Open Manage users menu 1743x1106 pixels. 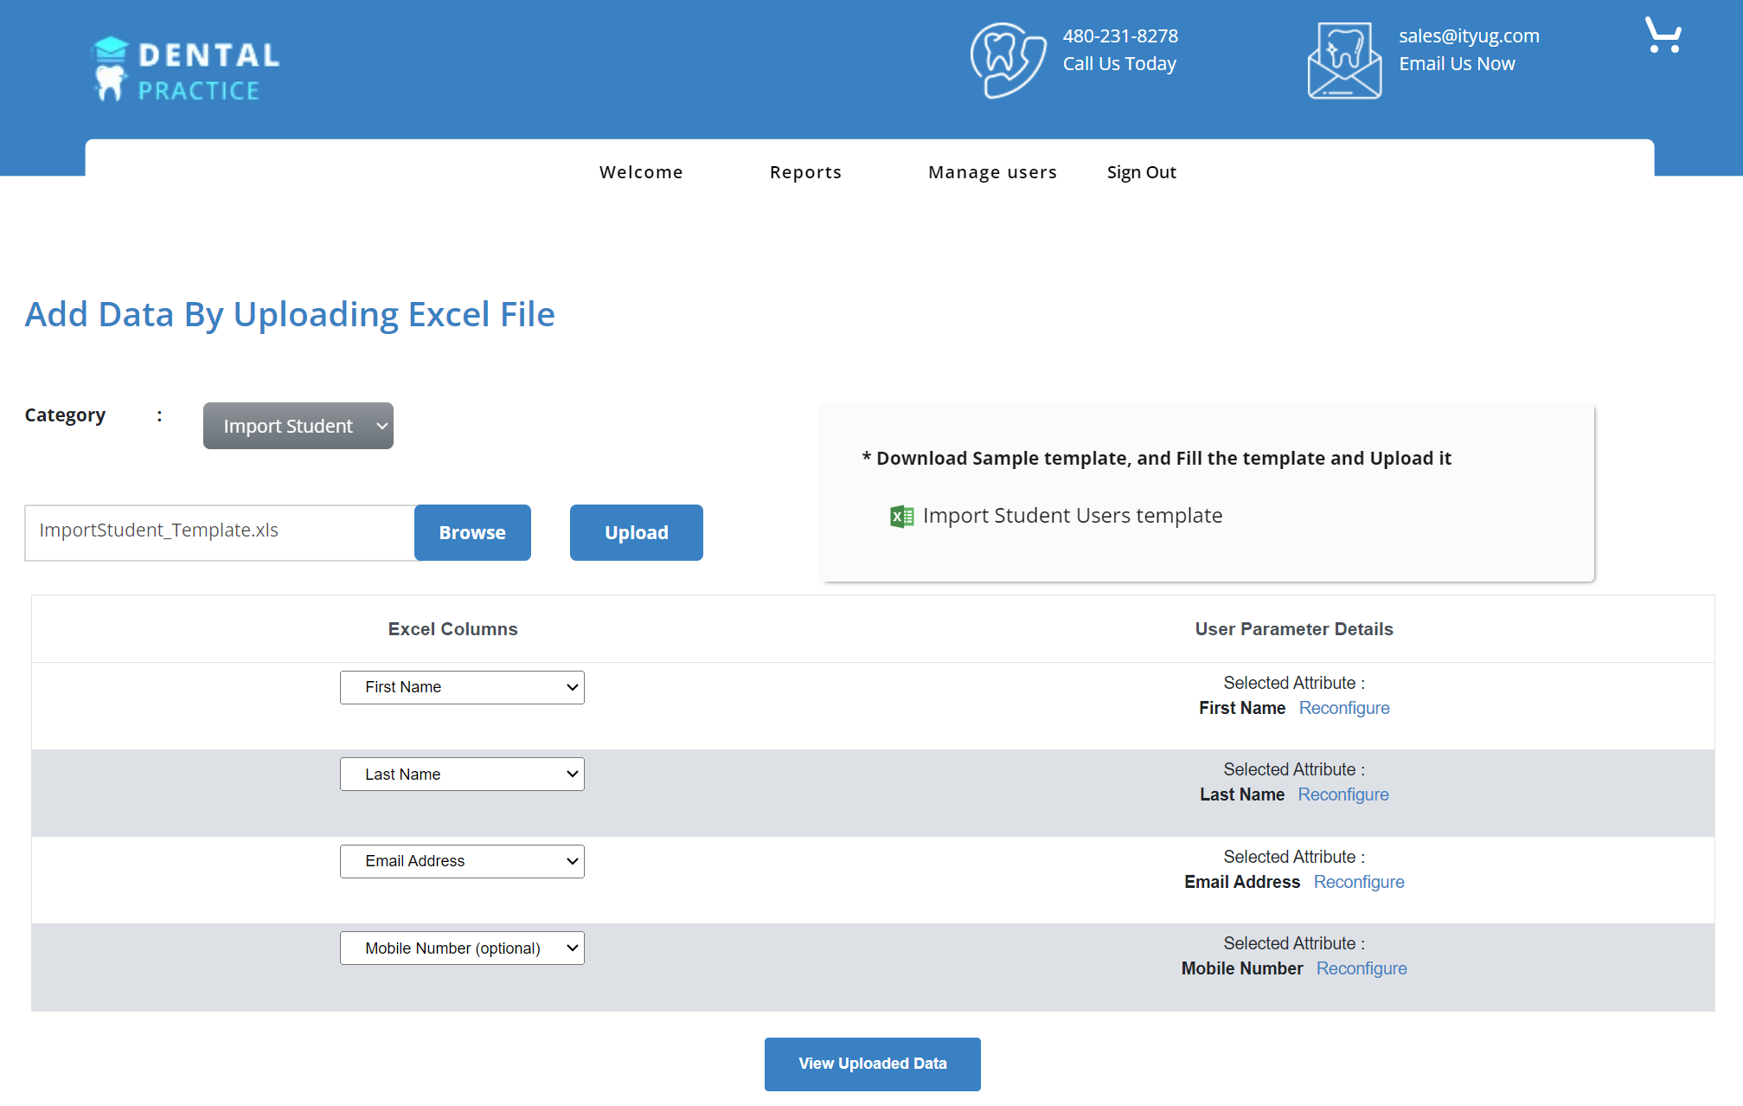(x=992, y=172)
